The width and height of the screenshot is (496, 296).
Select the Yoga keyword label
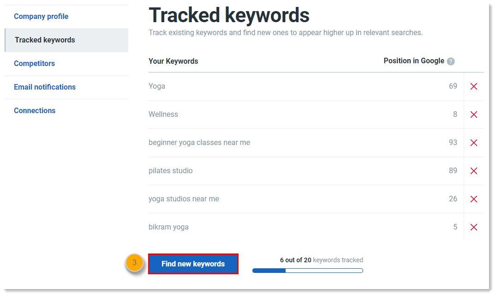coord(156,86)
